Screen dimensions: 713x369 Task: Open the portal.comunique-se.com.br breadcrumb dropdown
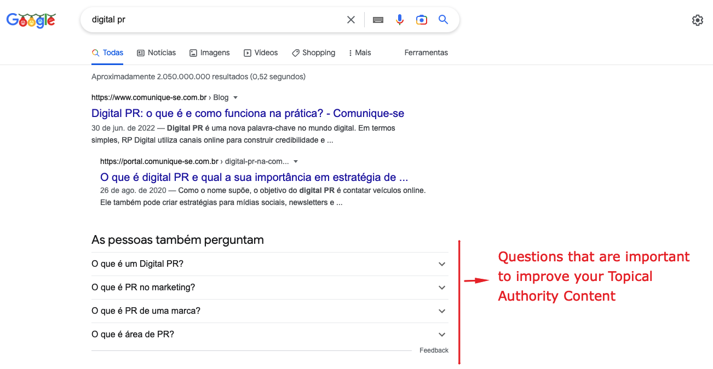(x=295, y=161)
